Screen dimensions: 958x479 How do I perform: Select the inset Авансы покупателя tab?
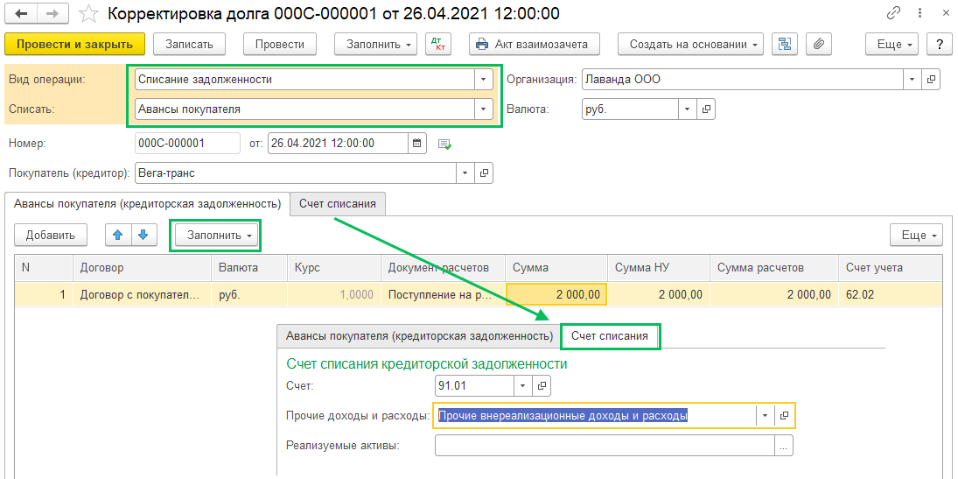click(419, 336)
